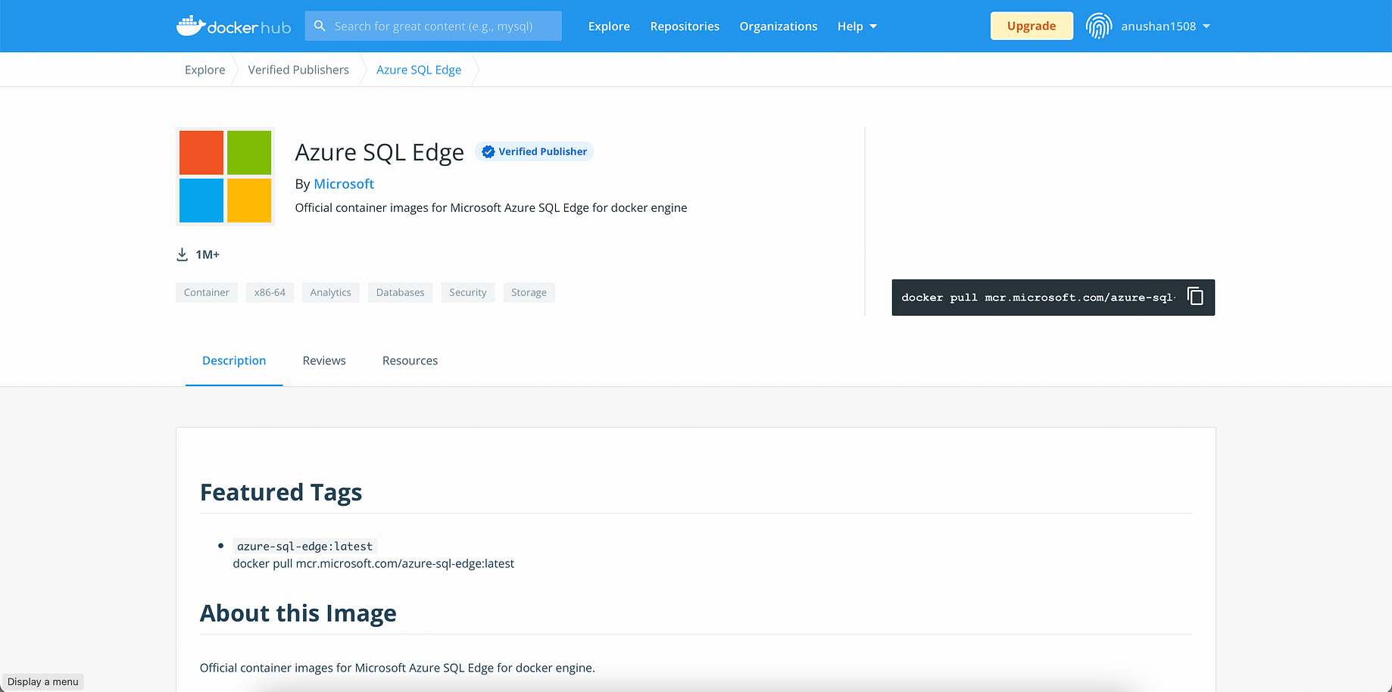Image resolution: width=1392 pixels, height=692 pixels.
Task: Select the Container tag
Action: [207, 292]
